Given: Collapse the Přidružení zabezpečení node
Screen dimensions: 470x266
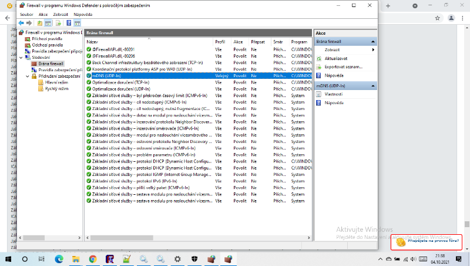Looking at the screenshot, I should tap(27, 77).
